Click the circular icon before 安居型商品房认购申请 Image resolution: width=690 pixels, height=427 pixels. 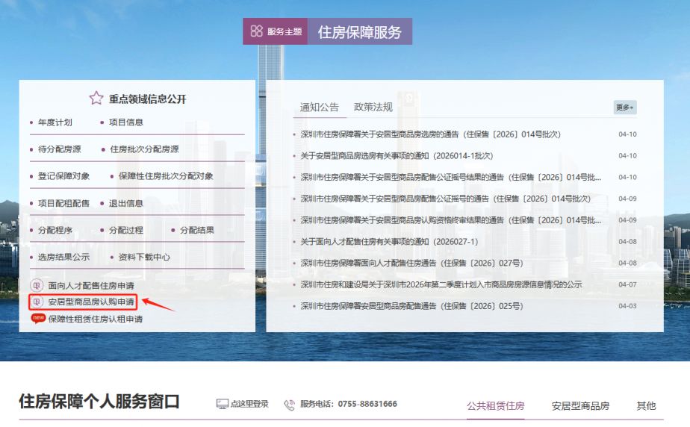pyautogui.click(x=37, y=302)
